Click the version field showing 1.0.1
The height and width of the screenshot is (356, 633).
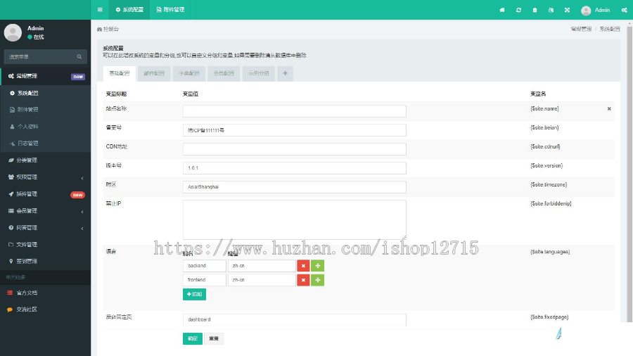pyautogui.click(x=294, y=168)
